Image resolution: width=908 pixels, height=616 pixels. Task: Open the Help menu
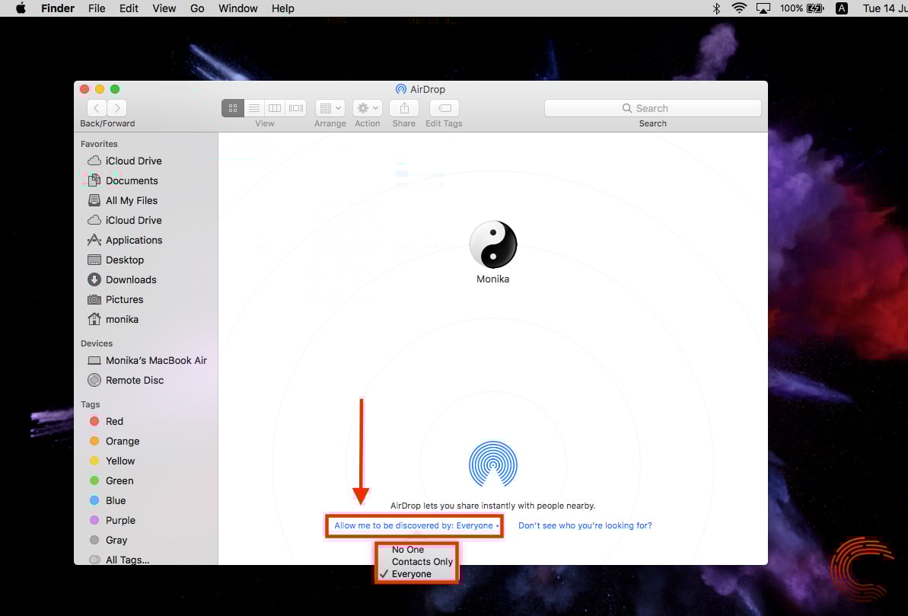283,8
